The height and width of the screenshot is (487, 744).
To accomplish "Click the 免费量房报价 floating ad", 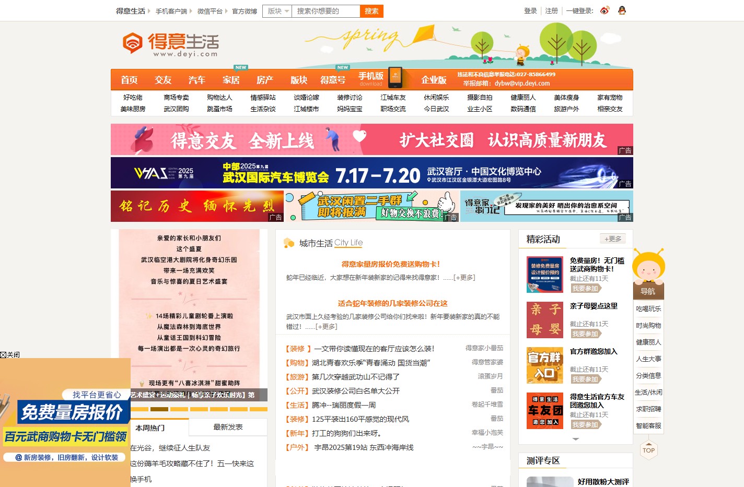I will point(65,422).
